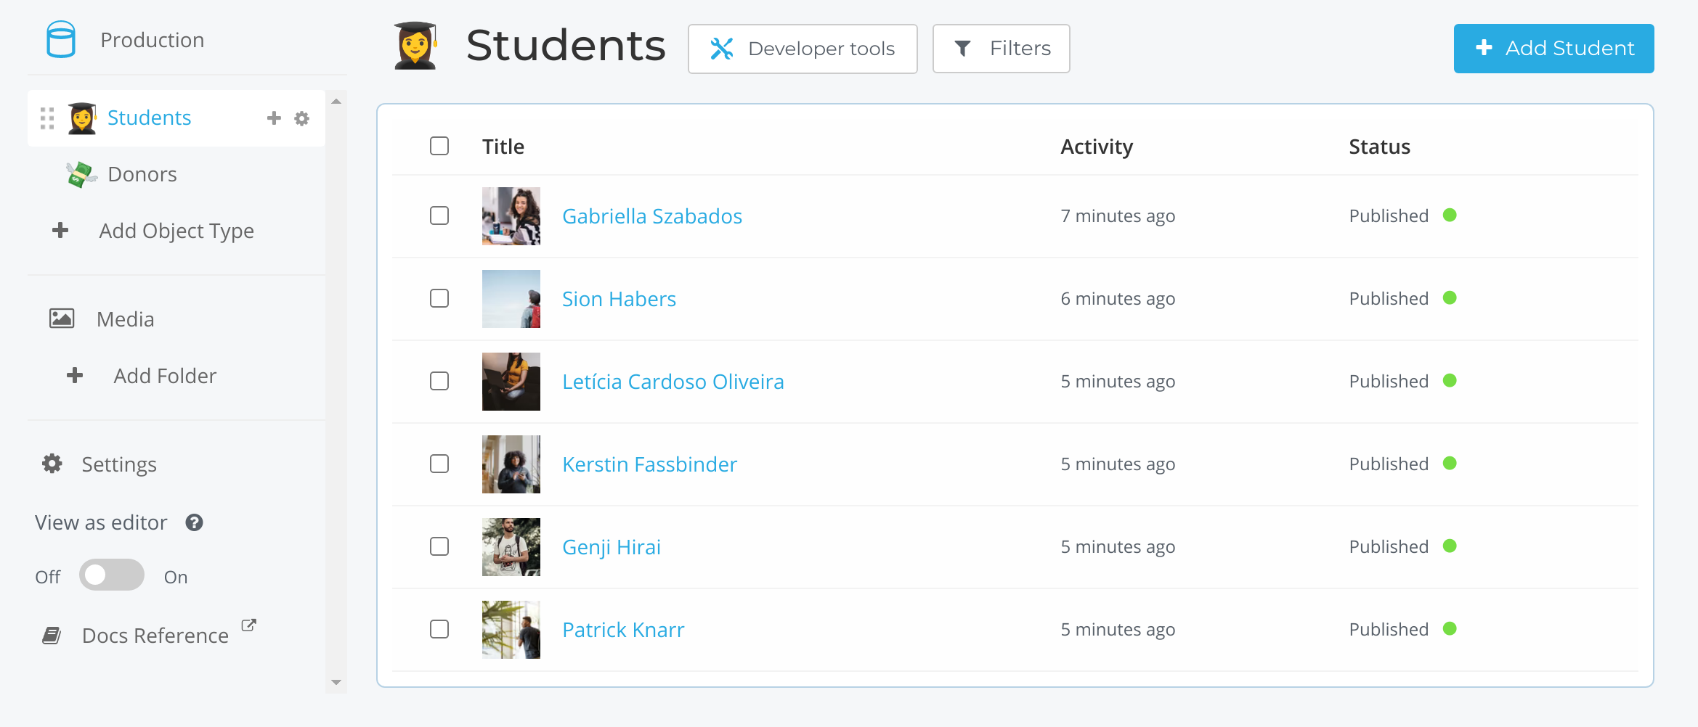Add a new Student via sidebar plus icon
The image size is (1698, 727).
point(274,118)
